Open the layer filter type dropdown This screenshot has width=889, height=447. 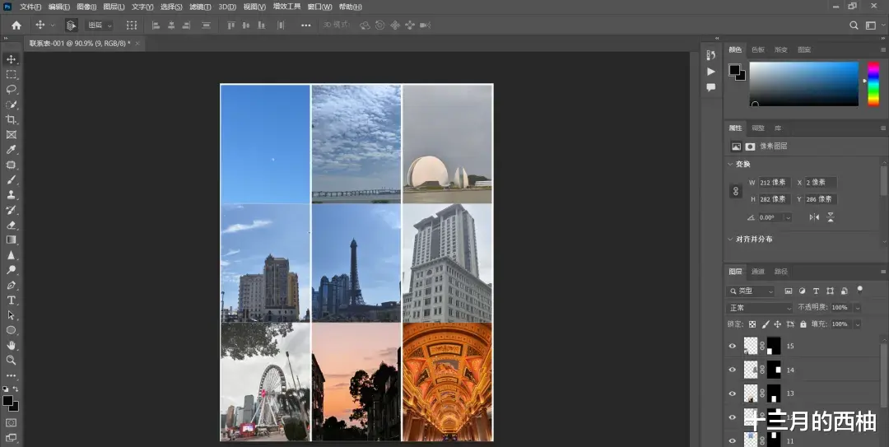750,291
